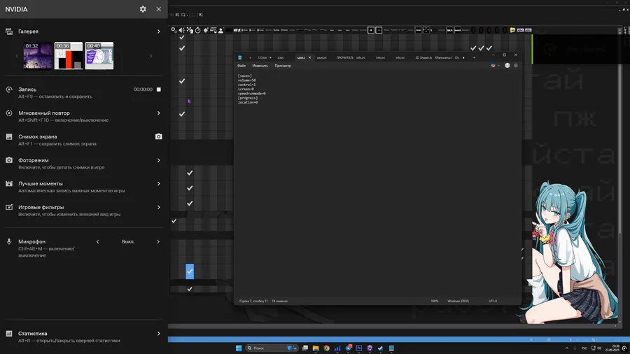Screen dimensions: 630x354
Task: Click the Запись recording label
Action: [27, 90]
